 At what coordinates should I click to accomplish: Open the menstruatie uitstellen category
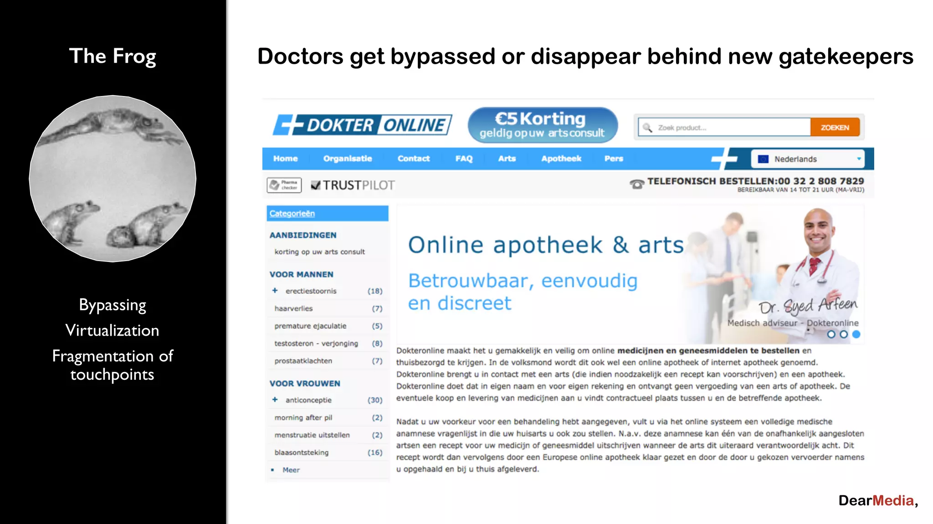(312, 435)
